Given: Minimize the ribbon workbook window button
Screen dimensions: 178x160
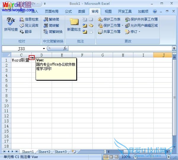Looking at the screenshot, I should pyautogui.click(x=161, y=12).
